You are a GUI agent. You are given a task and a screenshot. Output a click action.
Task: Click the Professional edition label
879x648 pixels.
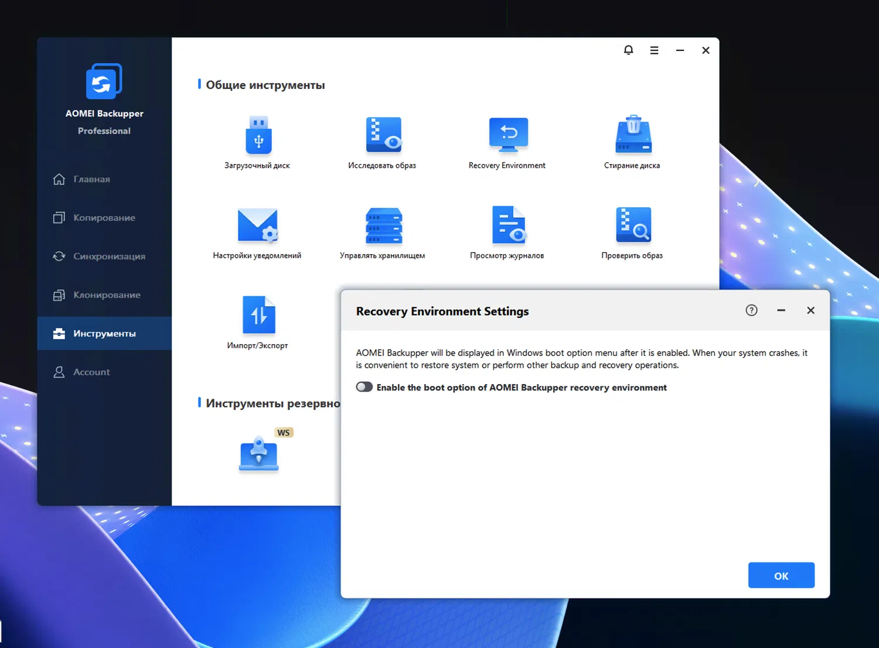coord(104,131)
